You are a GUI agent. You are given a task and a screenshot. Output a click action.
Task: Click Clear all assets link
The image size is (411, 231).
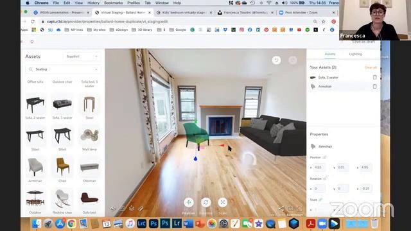pos(371,67)
